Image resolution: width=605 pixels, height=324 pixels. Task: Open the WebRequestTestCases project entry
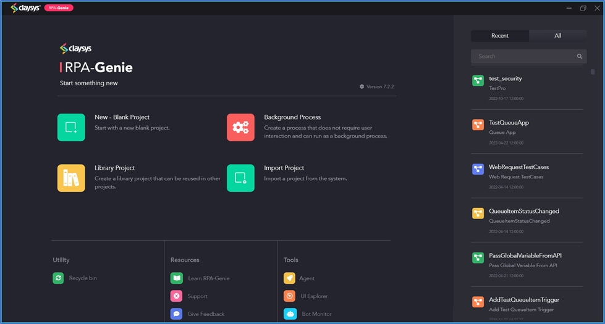[x=527, y=177]
